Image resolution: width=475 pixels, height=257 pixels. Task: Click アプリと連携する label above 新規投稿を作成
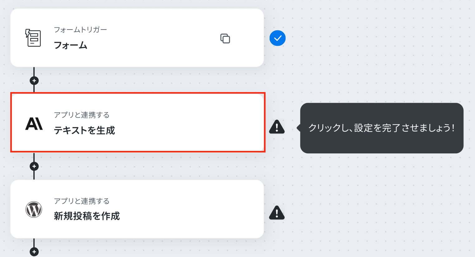point(82,201)
